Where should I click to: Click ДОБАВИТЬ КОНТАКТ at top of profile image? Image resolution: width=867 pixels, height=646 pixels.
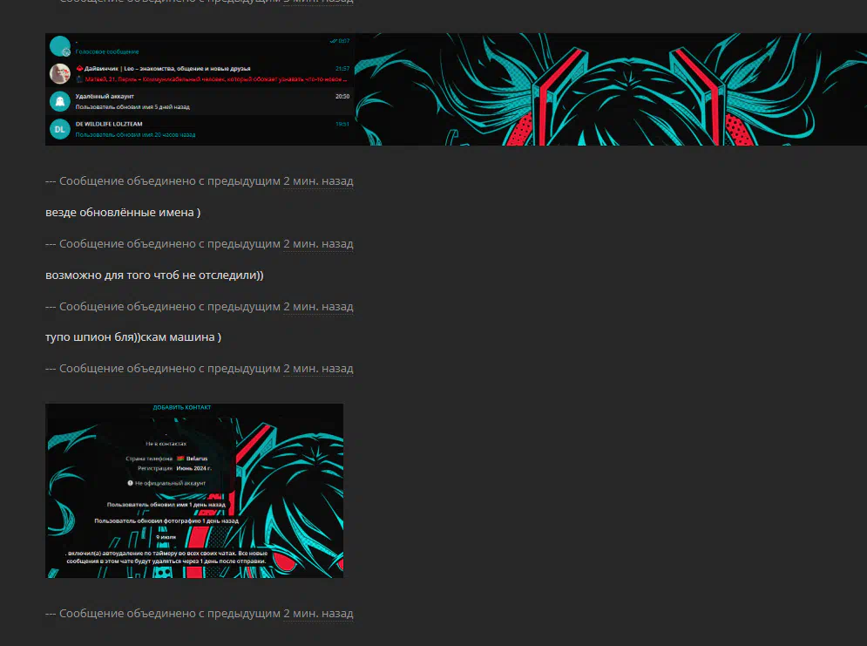tap(182, 407)
